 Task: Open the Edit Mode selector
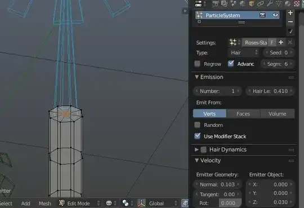79,203
